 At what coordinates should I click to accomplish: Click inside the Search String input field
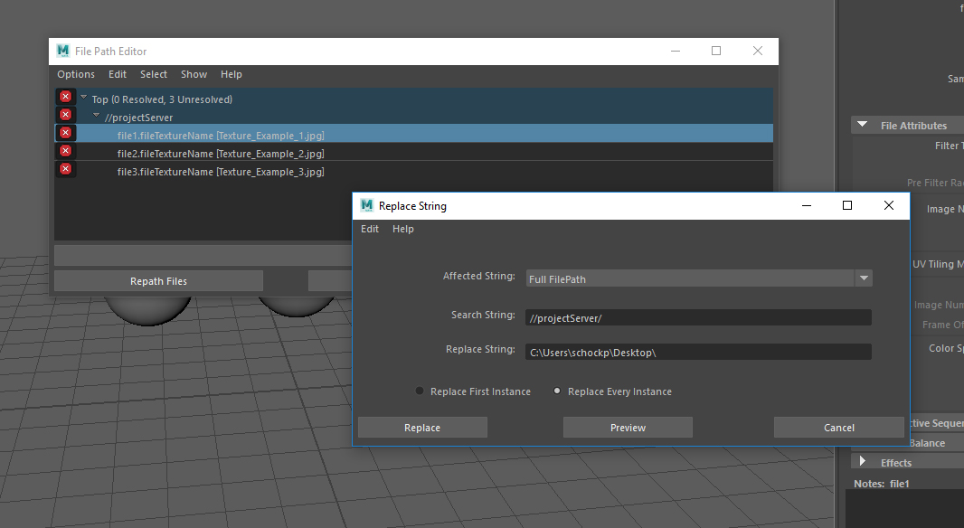click(x=696, y=316)
